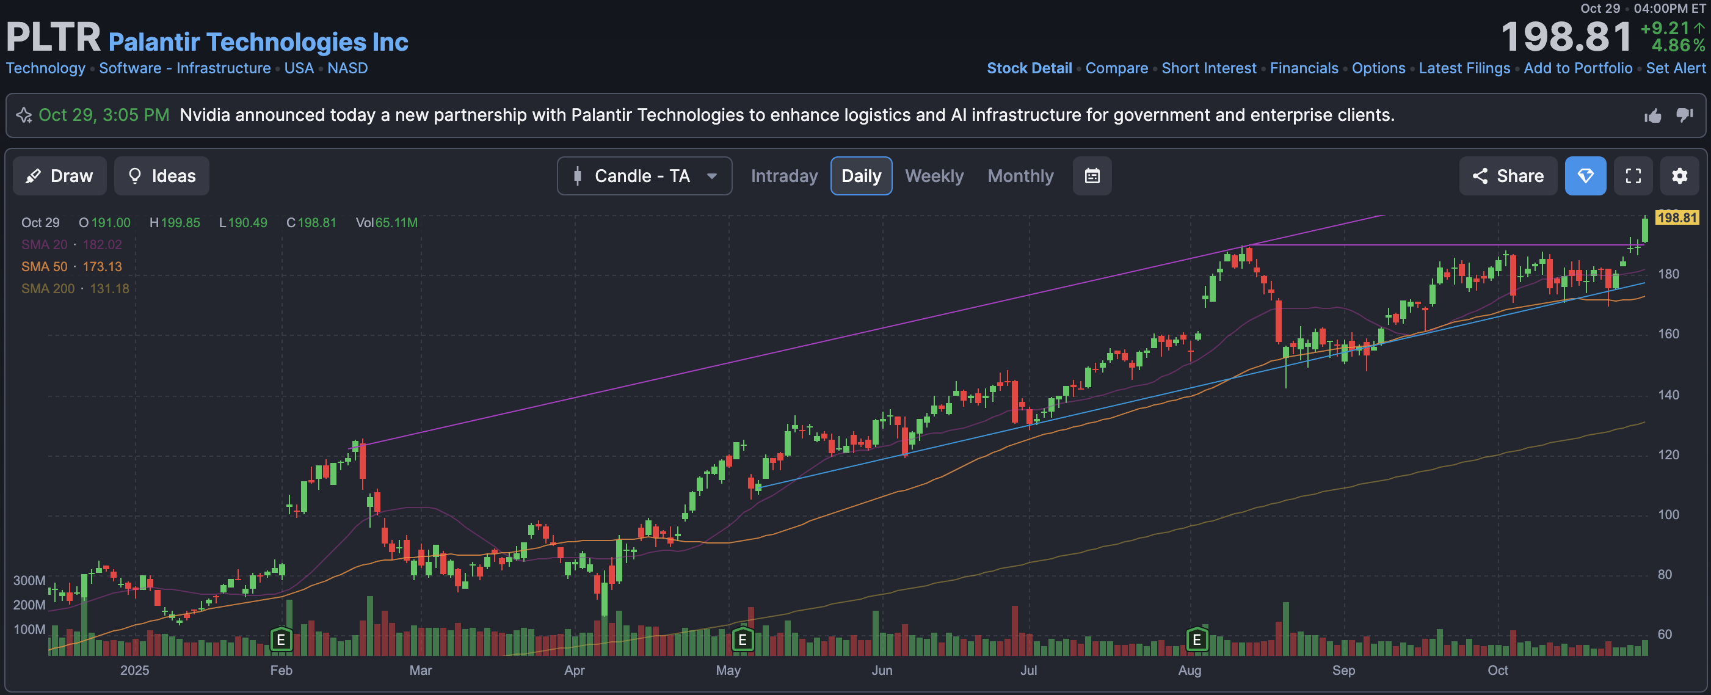
Task: Click the May earnings E marker
Action: (742, 639)
